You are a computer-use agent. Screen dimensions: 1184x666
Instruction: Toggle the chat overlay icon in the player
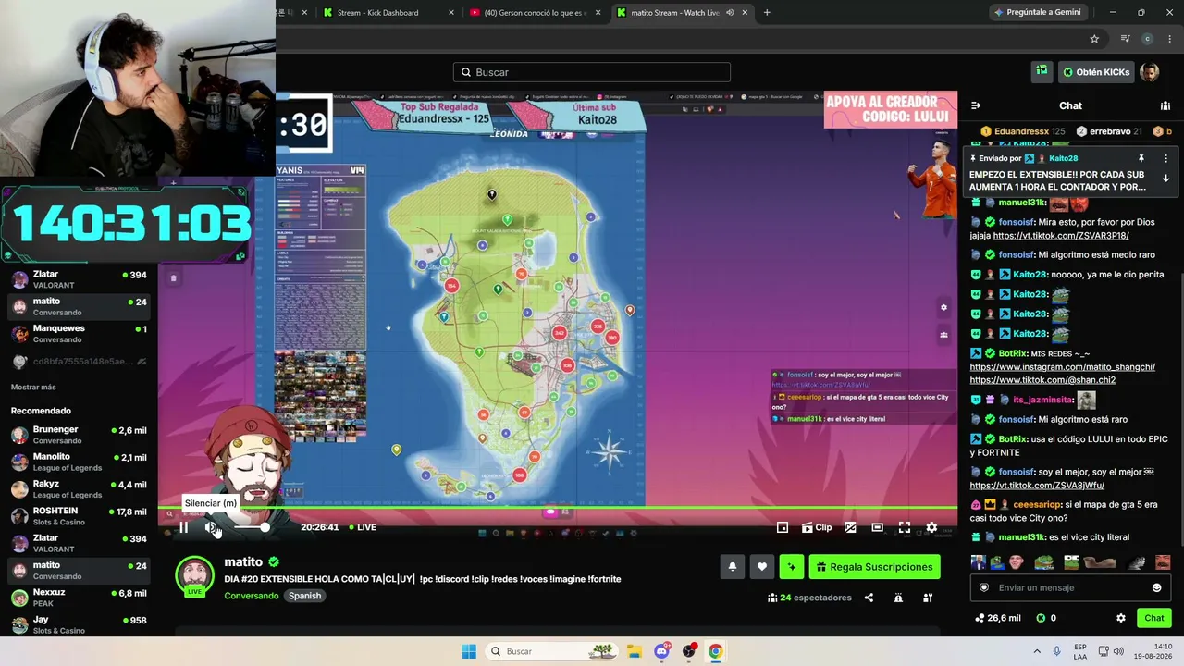[850, 527]
